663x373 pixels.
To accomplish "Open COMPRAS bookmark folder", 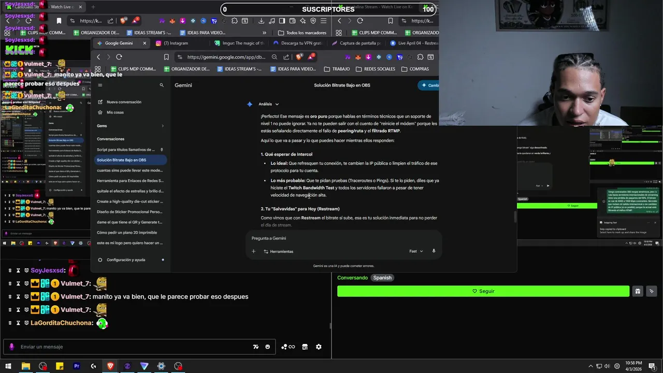I will click(415, 69).
